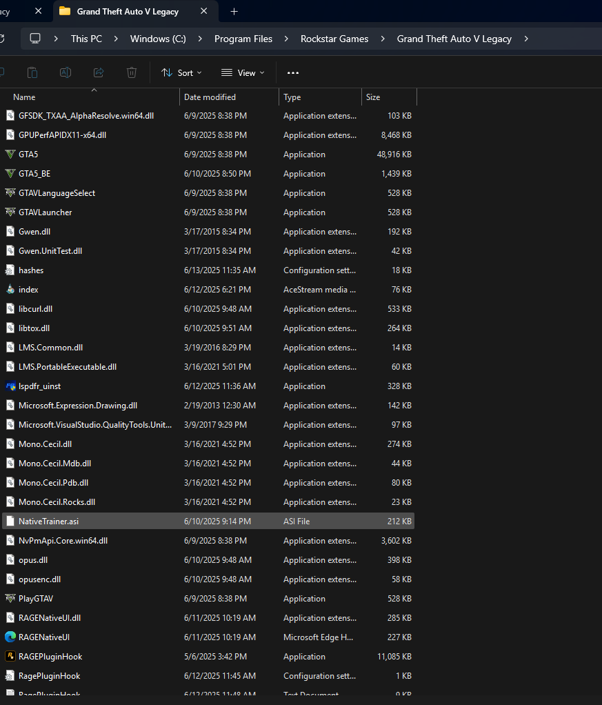
Task: Click the PC monitor icon in address bar
Action: [x=35, y=39]
